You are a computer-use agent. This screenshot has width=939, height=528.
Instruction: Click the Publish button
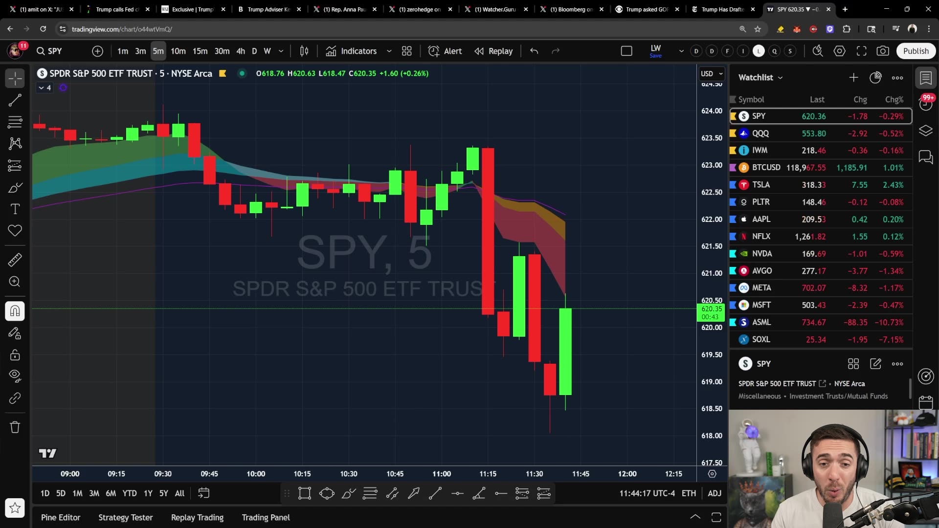[x=916, y=51]
